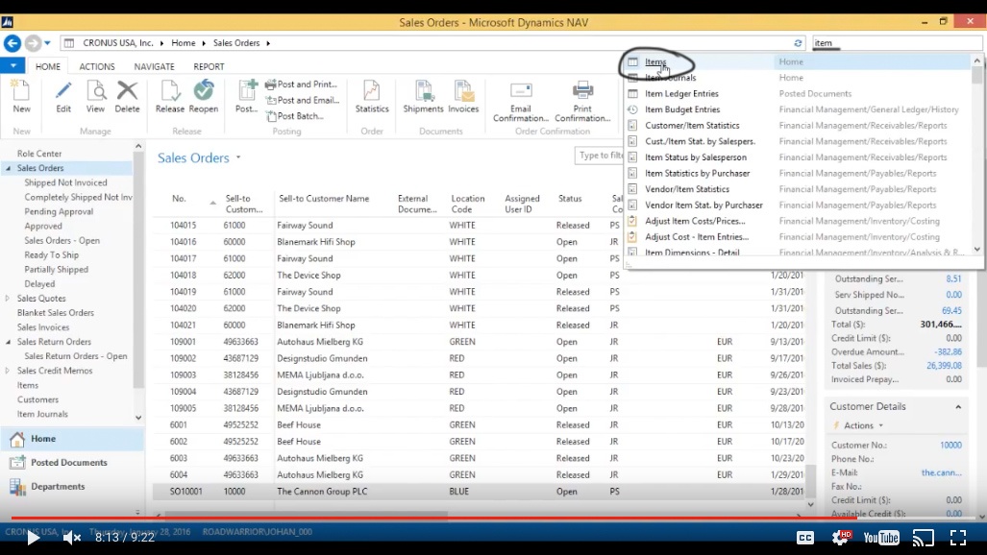Open order Statistics

click(372, 96)
